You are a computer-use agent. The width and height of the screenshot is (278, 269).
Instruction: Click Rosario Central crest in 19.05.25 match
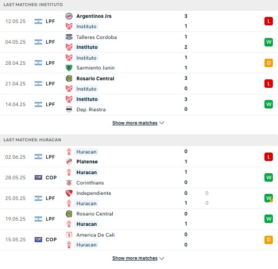[69, 214]
